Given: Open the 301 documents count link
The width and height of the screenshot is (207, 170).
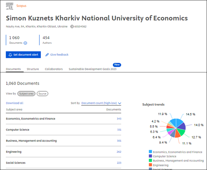Looking at the screenshot, I should 119,141.
